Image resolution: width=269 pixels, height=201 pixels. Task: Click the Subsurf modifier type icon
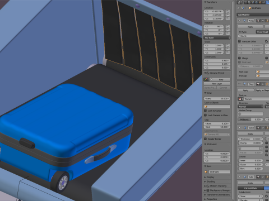(x=245, y=177)
